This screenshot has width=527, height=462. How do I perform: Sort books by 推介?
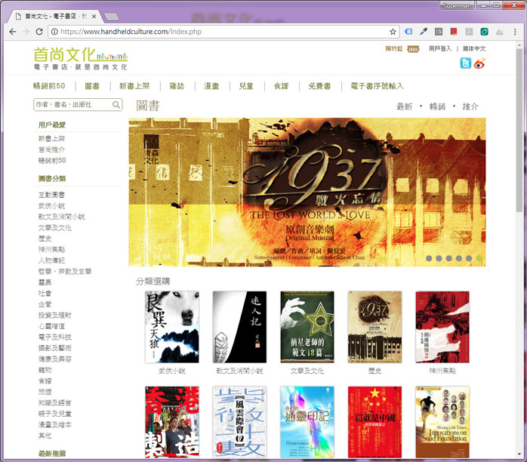coord(470,106)
